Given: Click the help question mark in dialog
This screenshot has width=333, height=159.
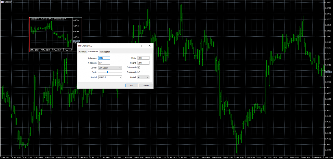Looking at the screenshot, I should [142, 45].
